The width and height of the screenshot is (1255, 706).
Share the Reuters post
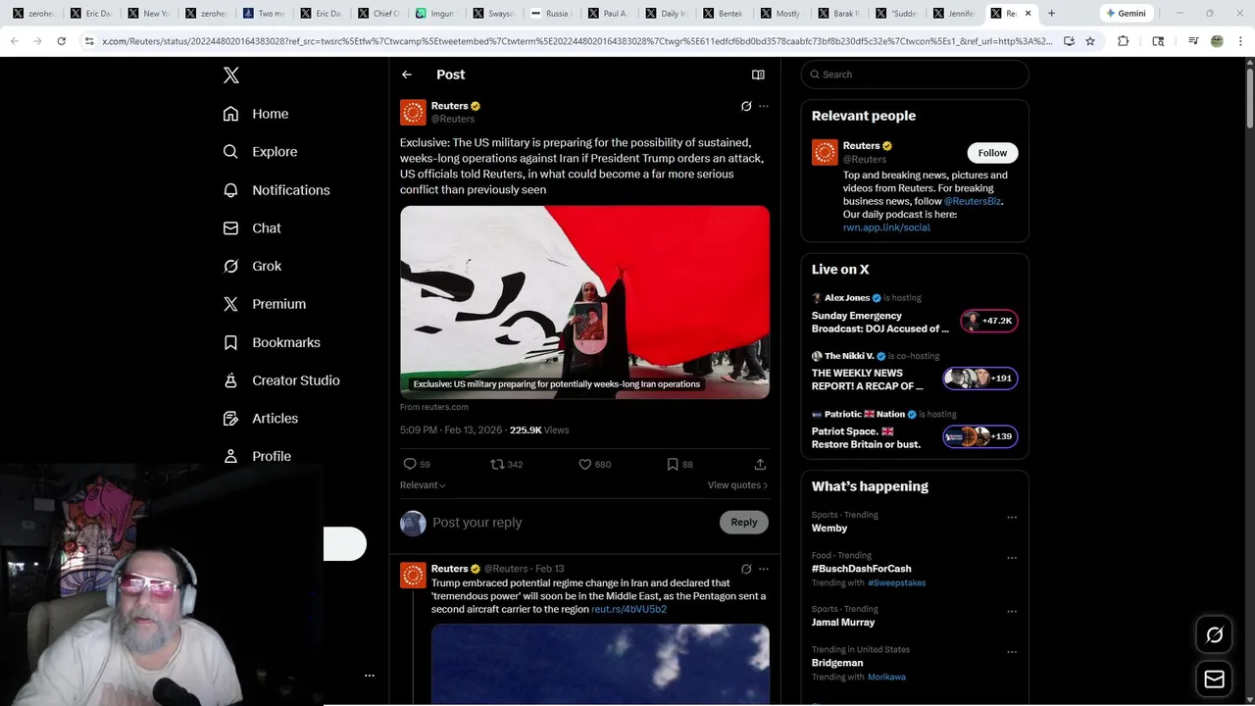(760, 464)
